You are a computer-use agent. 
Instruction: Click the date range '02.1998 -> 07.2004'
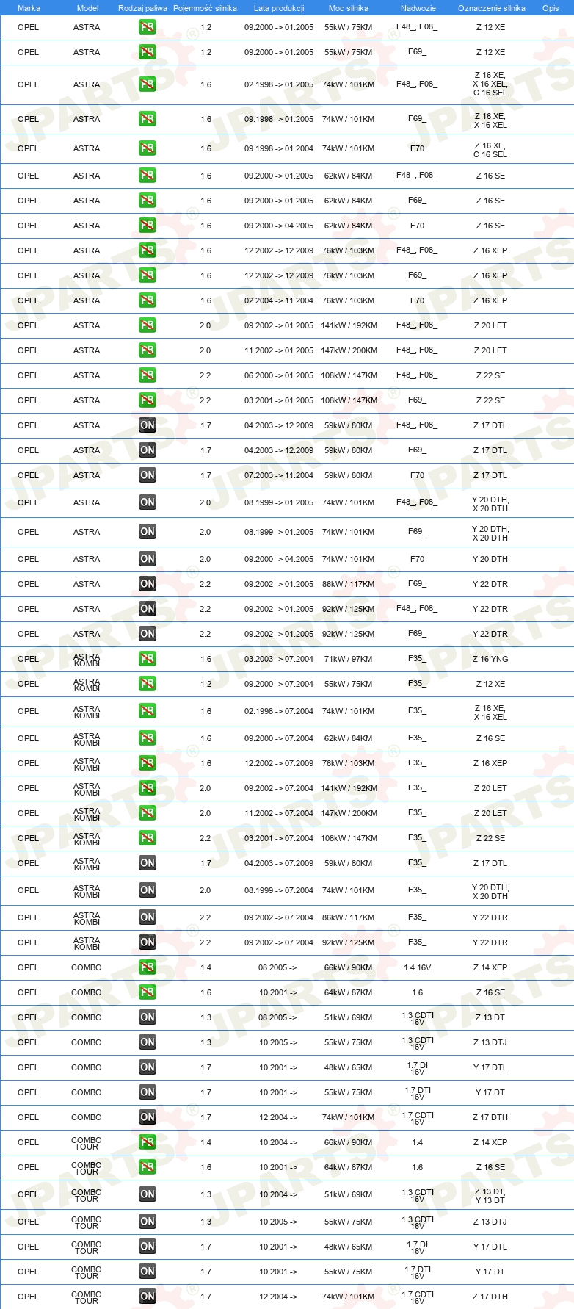pyautogui.click(x=279, y=711)
